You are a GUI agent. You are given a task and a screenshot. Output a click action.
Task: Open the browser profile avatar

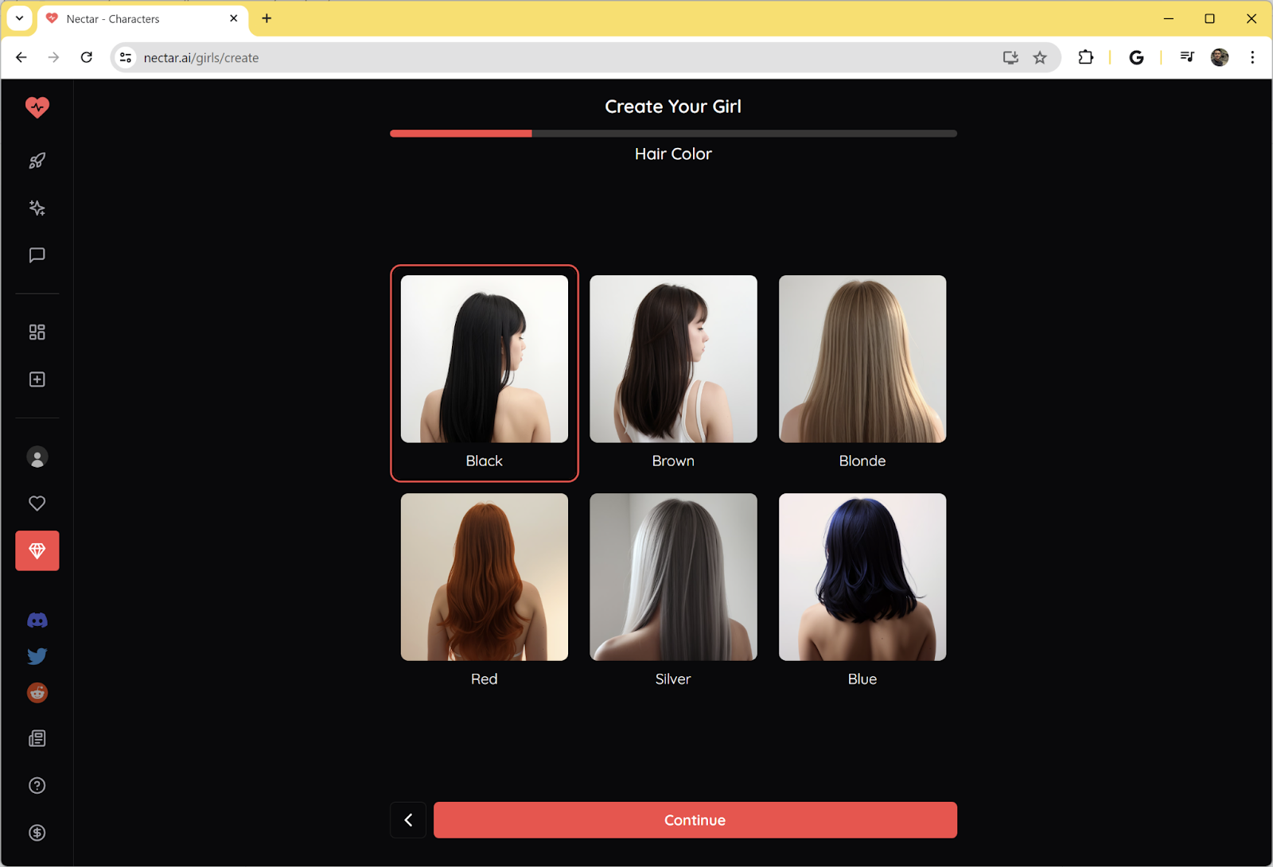tap(1220, 57)
